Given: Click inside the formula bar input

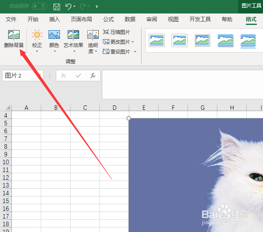Looking at the screenshot, I should pyautogui.click(x=183, y=85).
